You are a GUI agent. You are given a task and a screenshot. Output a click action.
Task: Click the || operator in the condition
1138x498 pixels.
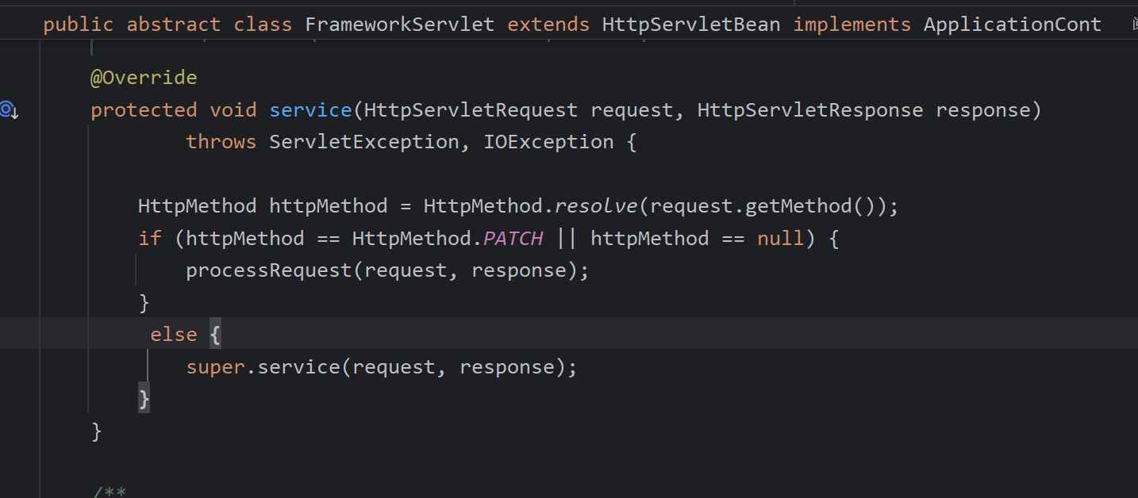(567, 238)
